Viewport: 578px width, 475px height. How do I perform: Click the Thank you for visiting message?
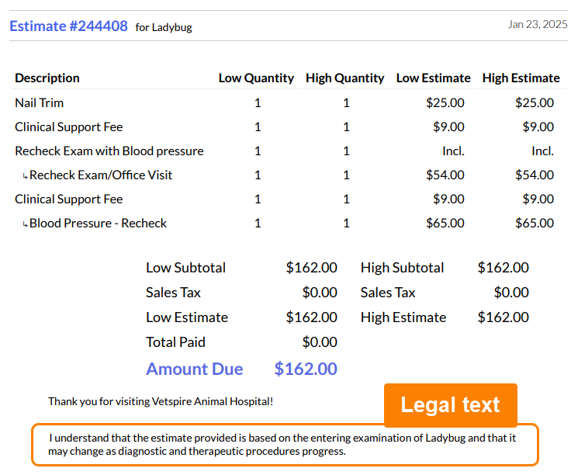[x=161, y=401]
